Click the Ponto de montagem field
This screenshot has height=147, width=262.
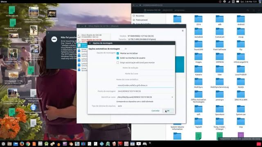point(145,91)
